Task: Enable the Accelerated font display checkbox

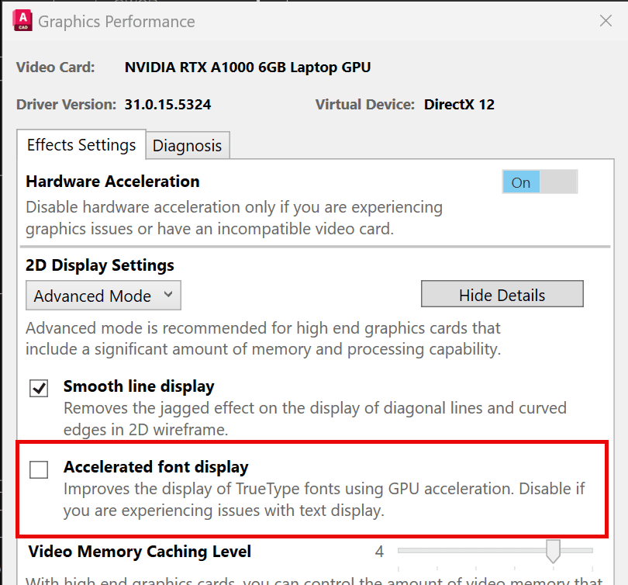Action: click(x=39, y=469)
